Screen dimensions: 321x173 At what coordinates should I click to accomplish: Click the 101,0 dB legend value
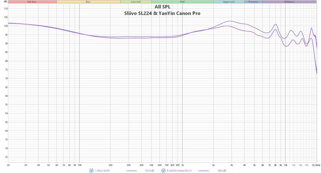pyautogui.click(x=149, y=170)
